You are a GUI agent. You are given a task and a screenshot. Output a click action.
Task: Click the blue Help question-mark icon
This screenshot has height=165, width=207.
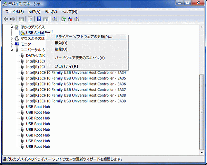[39, 19]
